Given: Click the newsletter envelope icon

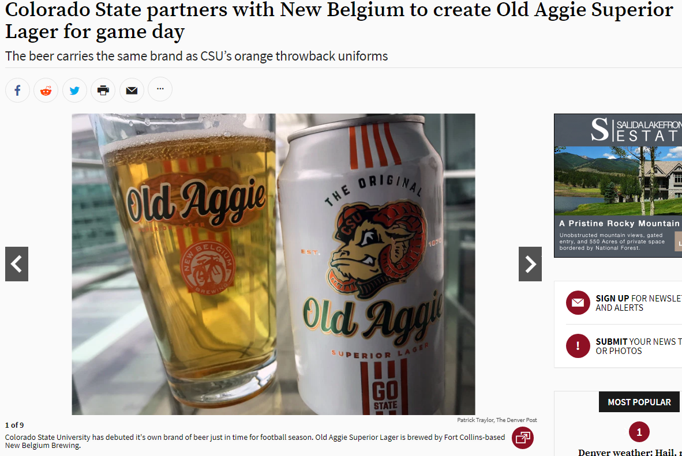Looking at the screenshot, I should pos(578,303).
